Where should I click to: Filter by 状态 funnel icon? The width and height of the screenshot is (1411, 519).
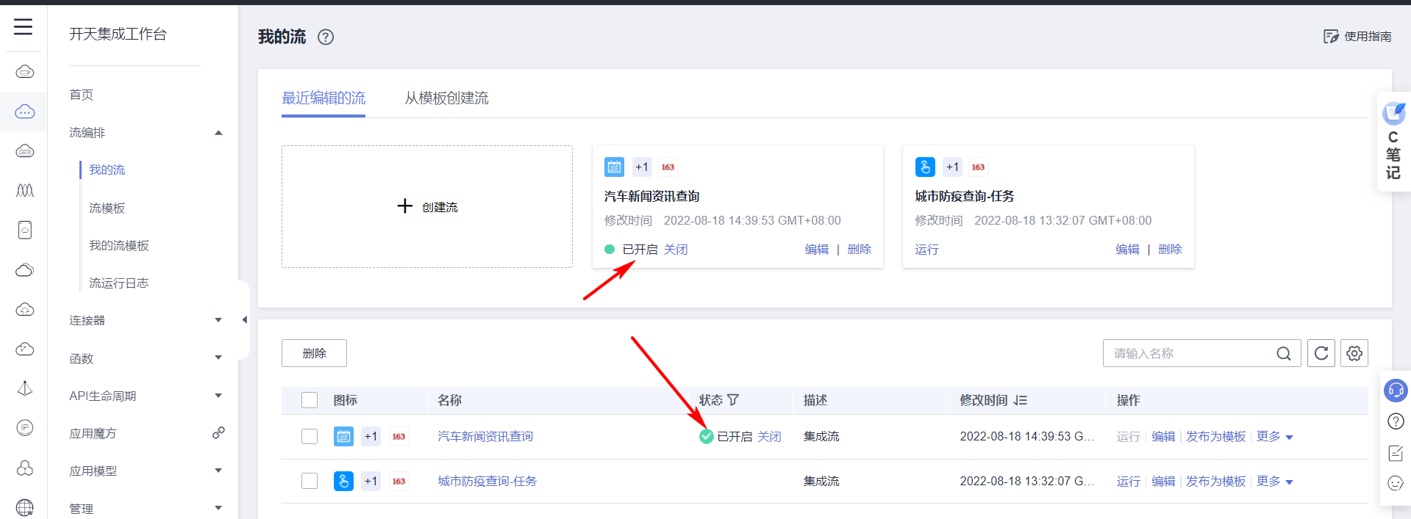click(733, 400)
